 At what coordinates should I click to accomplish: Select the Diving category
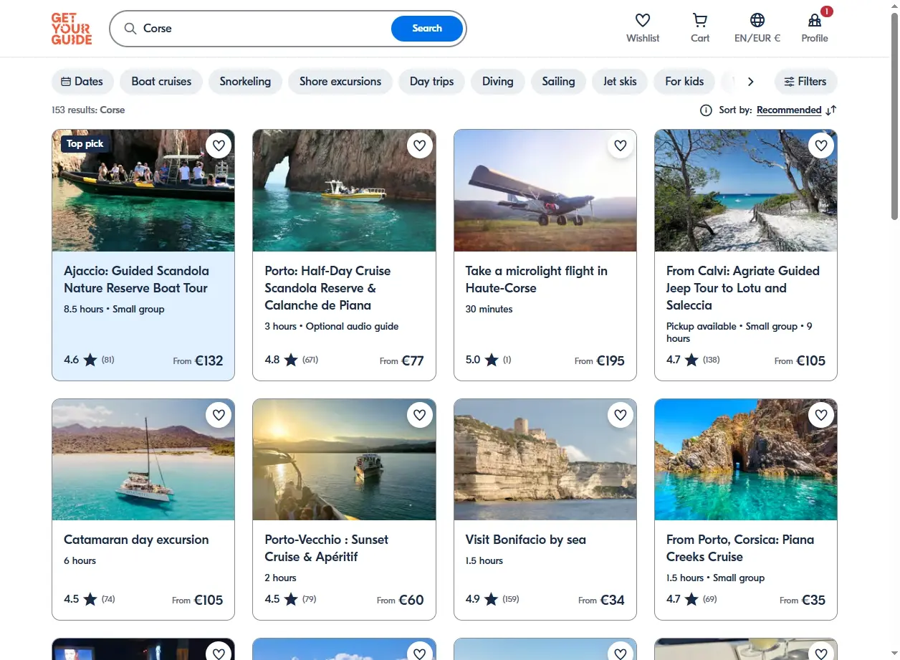[x=497, y=82]
